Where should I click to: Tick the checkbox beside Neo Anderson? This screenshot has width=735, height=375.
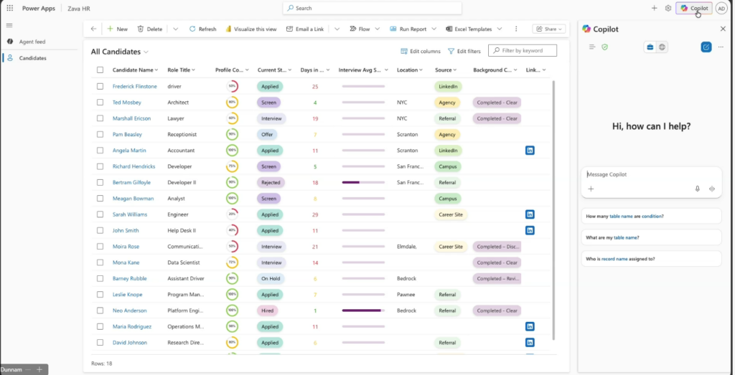100,310
